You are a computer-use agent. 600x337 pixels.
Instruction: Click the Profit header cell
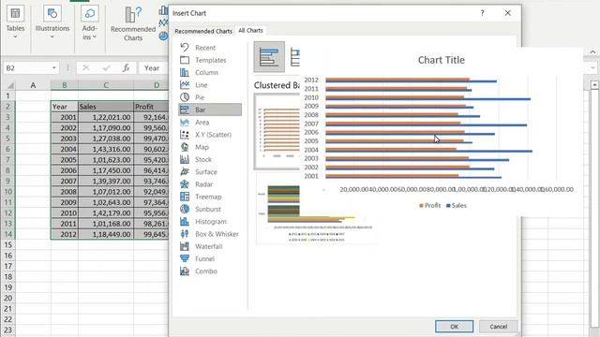[151, 107]
